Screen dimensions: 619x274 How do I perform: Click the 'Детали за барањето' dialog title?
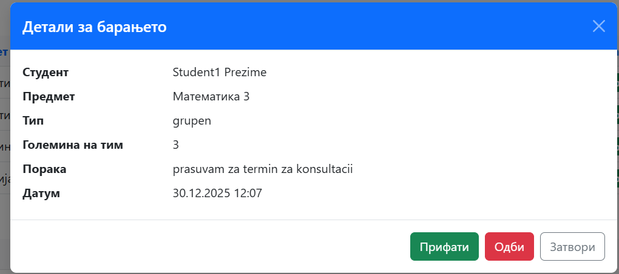94,27
